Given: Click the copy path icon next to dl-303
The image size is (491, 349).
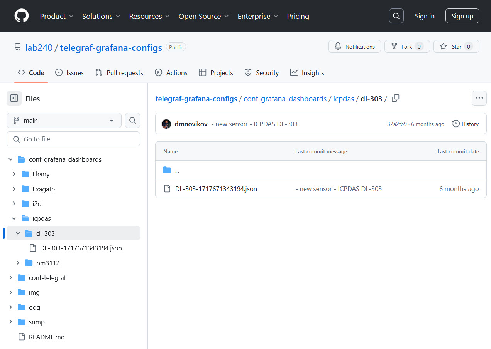Looking at the screenshot, I should (395, 98).
